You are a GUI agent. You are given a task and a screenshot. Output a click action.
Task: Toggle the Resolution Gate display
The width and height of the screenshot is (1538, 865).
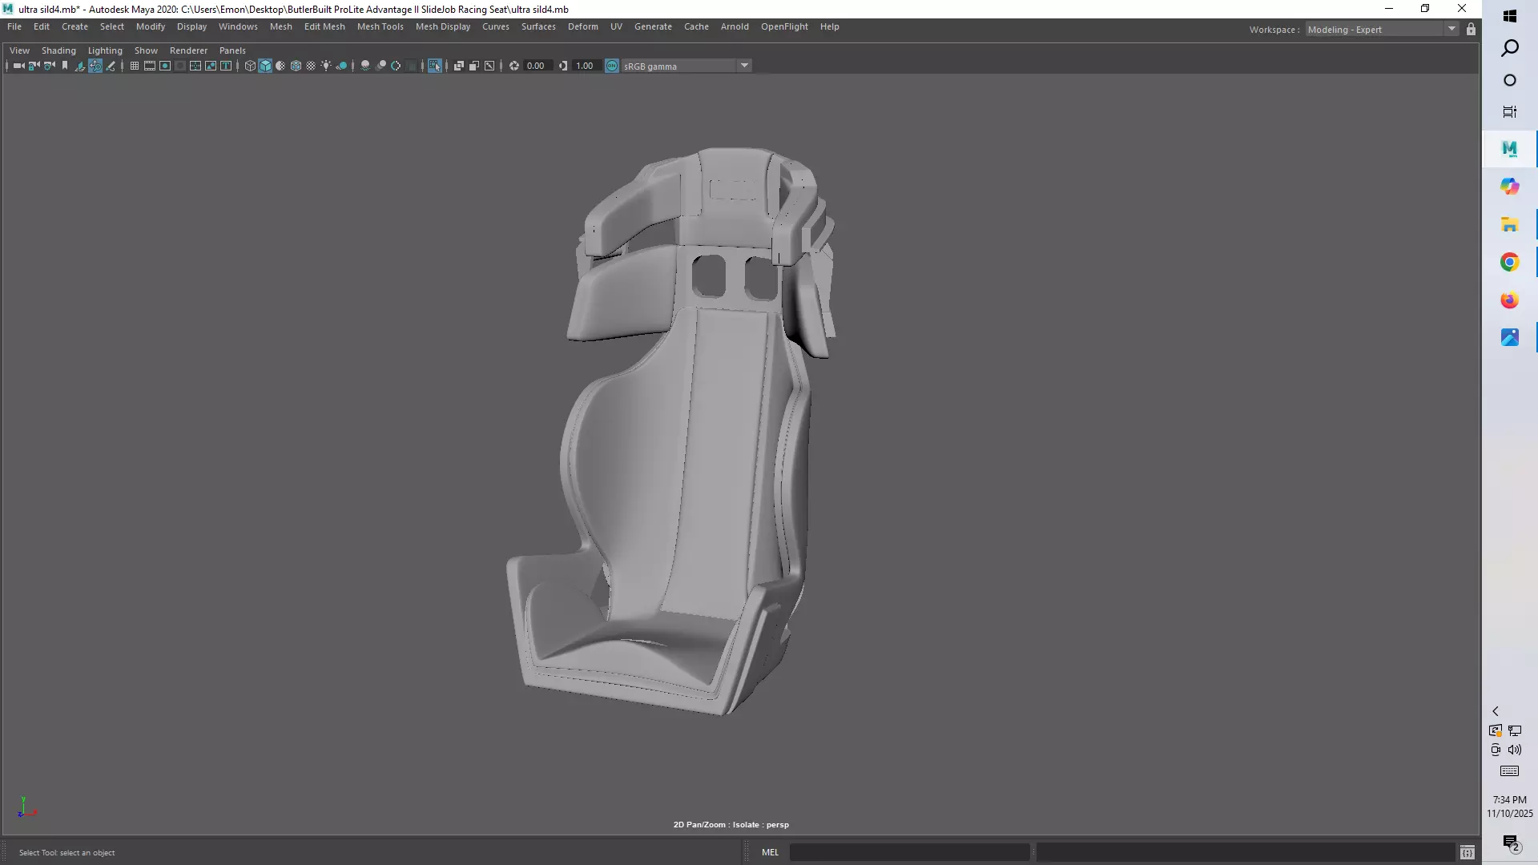point(165,66)
